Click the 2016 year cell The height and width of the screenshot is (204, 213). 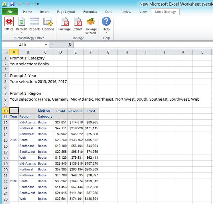pyautogui.click(x=14, y=181)
